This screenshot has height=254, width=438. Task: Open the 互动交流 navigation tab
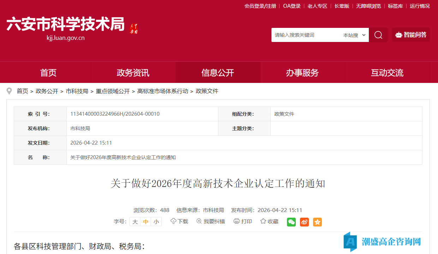[x=387, y=73]
